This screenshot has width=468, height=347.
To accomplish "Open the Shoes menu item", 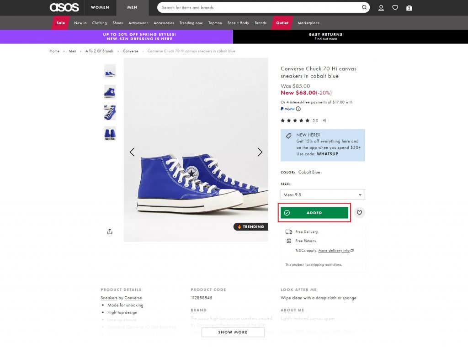I will pyautogui.click(x=117, y=23).
